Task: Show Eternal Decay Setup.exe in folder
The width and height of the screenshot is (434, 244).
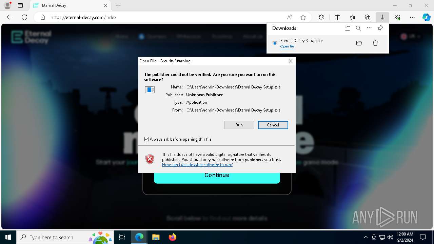Action: pos(359,43)
